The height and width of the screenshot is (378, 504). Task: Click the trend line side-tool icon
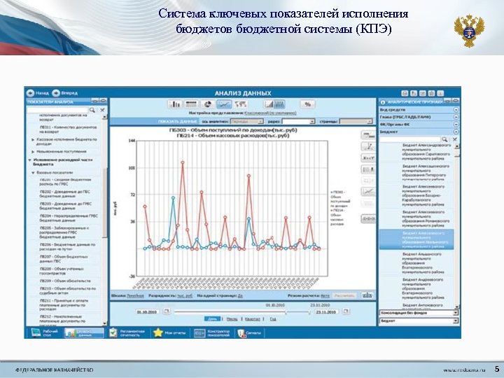coord(368,192)
